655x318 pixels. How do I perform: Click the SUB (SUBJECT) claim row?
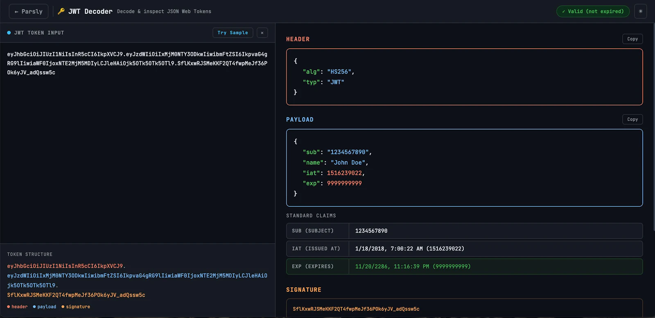point(464,231)
